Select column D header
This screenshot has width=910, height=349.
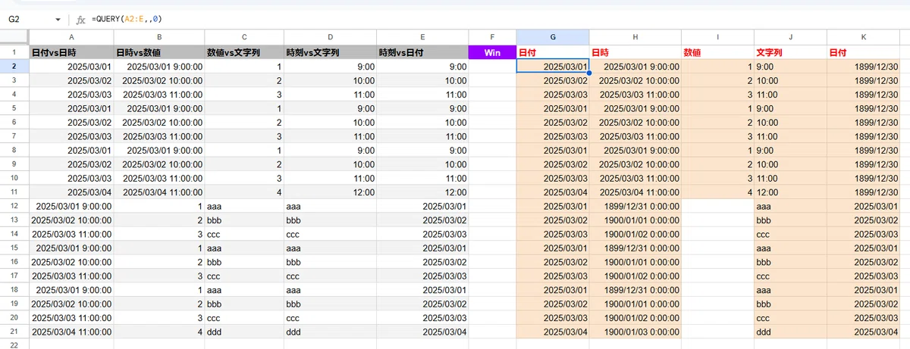click(x=330, y=37)
